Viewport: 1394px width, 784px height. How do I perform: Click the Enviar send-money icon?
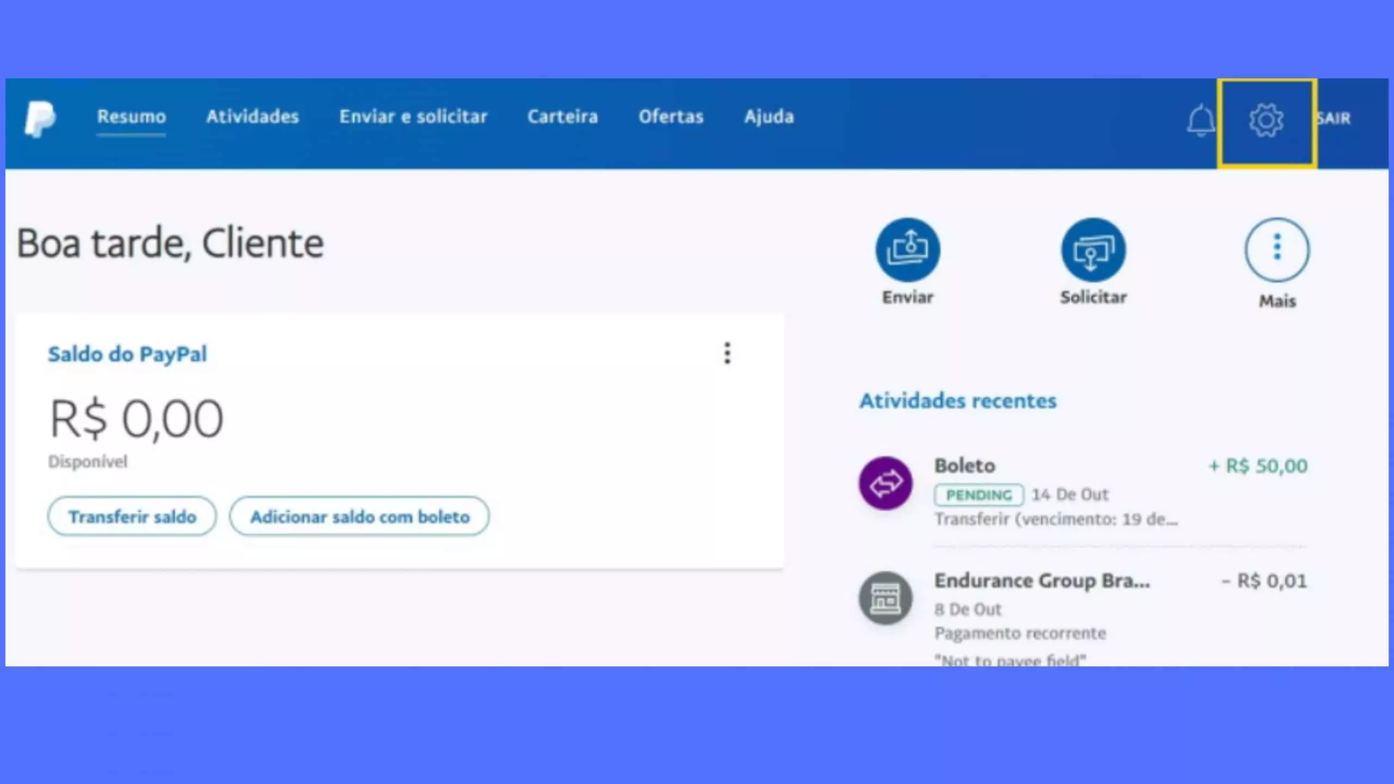(908, 249)
